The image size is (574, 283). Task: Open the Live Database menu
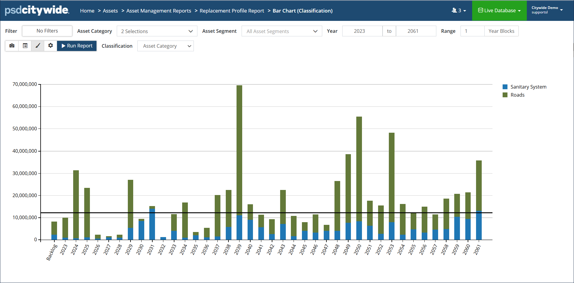(499, 10)
